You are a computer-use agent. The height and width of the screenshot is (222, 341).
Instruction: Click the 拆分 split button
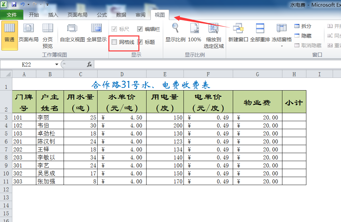(x=303, y=26)
